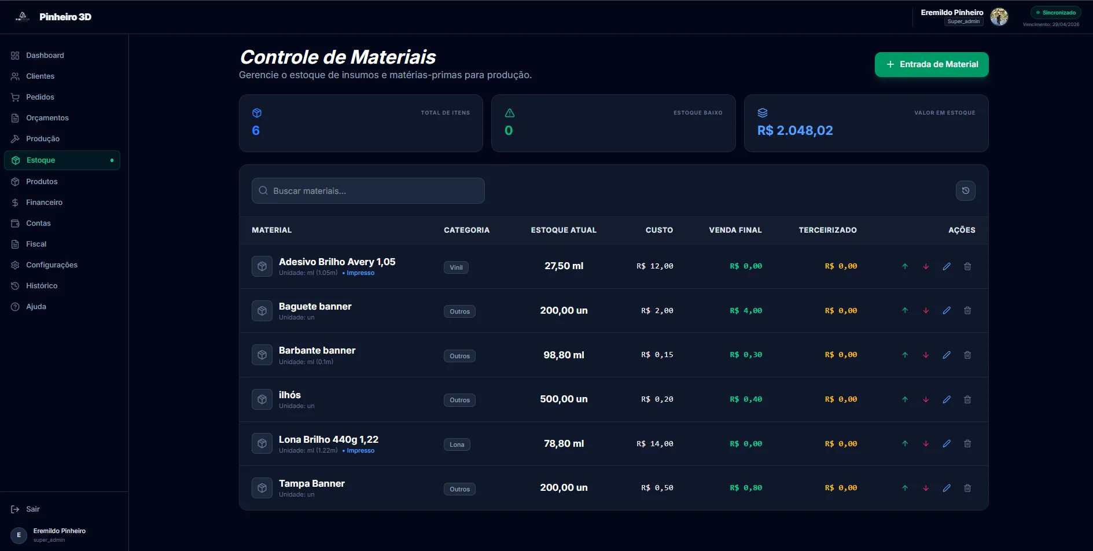Click green up arrow for Tampa Banner
The image size is (1093, 551).
click(x=905, y=488)
